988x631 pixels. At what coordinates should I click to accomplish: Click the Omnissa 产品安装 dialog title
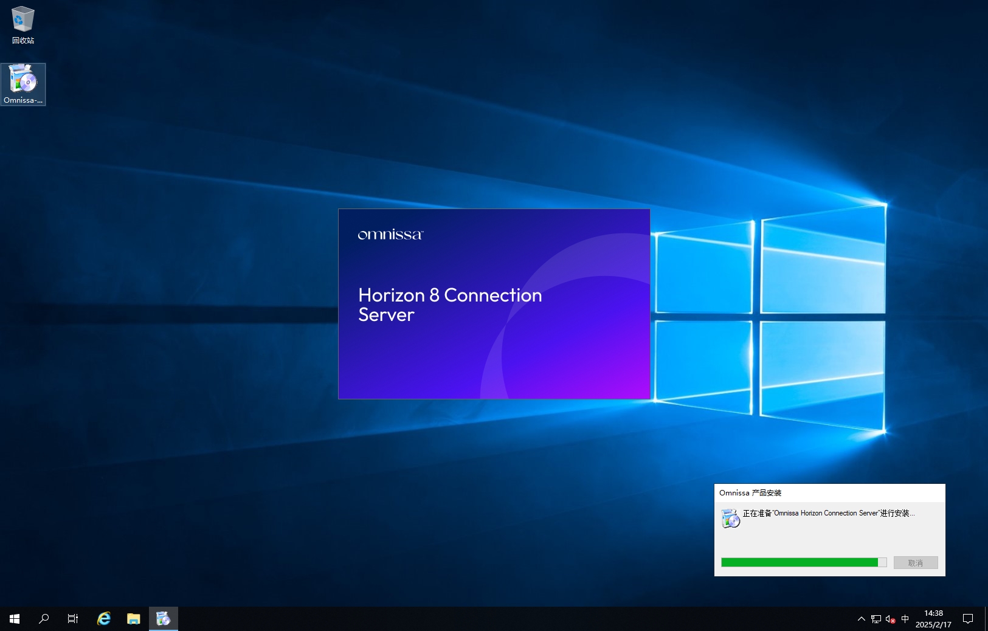tap(750, 493)
